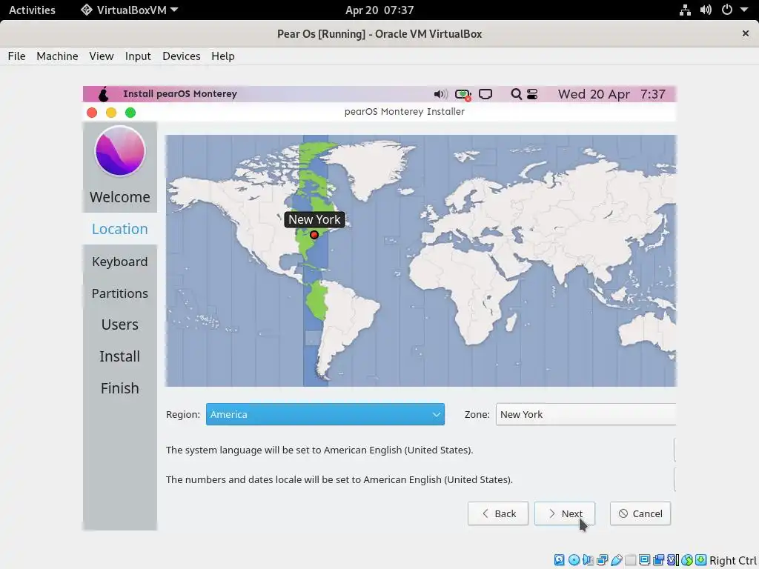Select the Users step in sidebar

[120, 325]
